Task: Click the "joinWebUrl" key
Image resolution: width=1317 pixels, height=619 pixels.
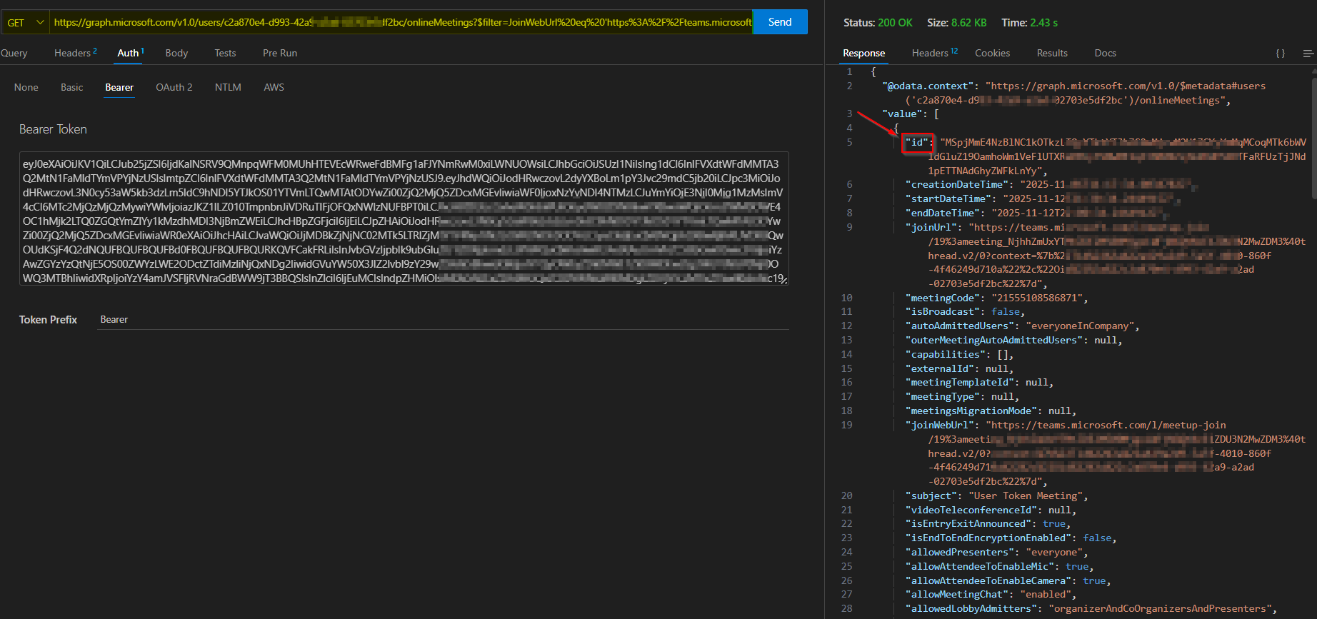Action: point(939,425)
